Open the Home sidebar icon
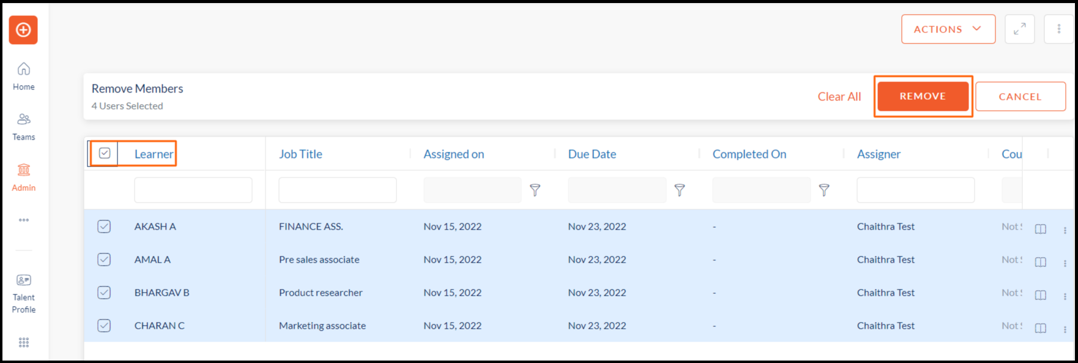 [23, 77]
